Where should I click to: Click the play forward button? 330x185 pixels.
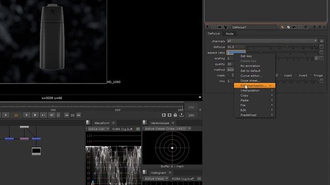[35, 115]
